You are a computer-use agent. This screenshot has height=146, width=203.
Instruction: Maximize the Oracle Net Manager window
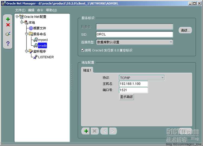click(194, 3)
